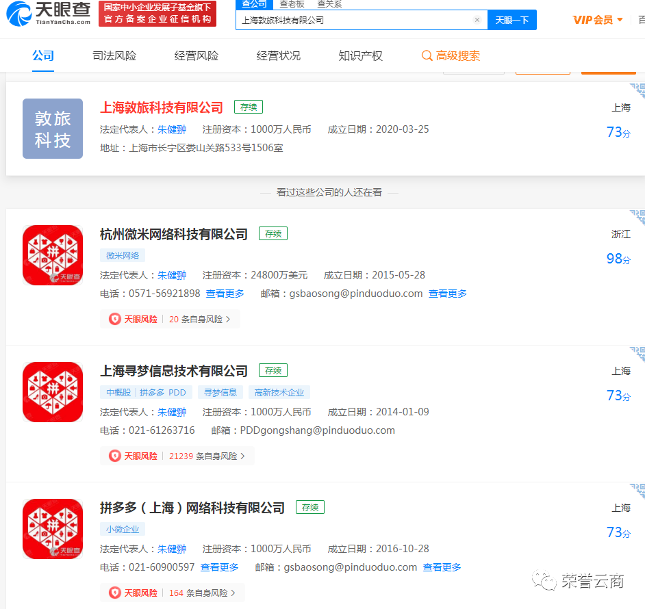Switch to the 经营状况 tab

coord(279,55)
